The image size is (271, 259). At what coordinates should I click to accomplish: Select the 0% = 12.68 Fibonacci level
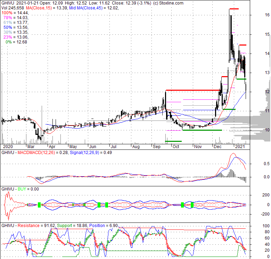(16, 42)
